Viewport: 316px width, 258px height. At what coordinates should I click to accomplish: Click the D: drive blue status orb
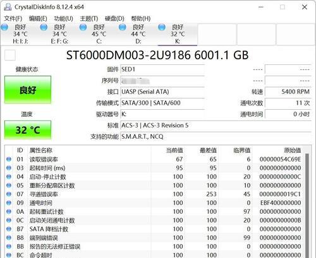[123, 27]
